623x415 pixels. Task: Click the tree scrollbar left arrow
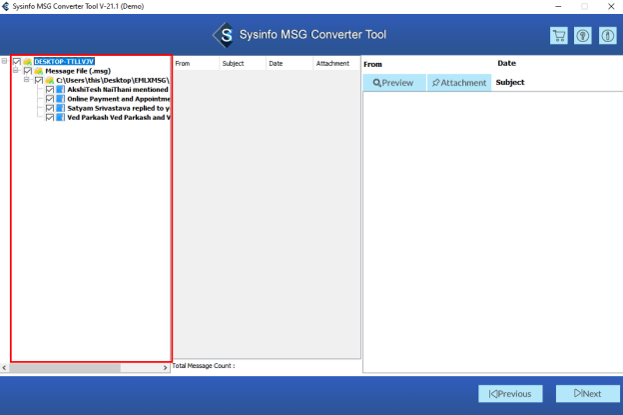tap(4, 368)
